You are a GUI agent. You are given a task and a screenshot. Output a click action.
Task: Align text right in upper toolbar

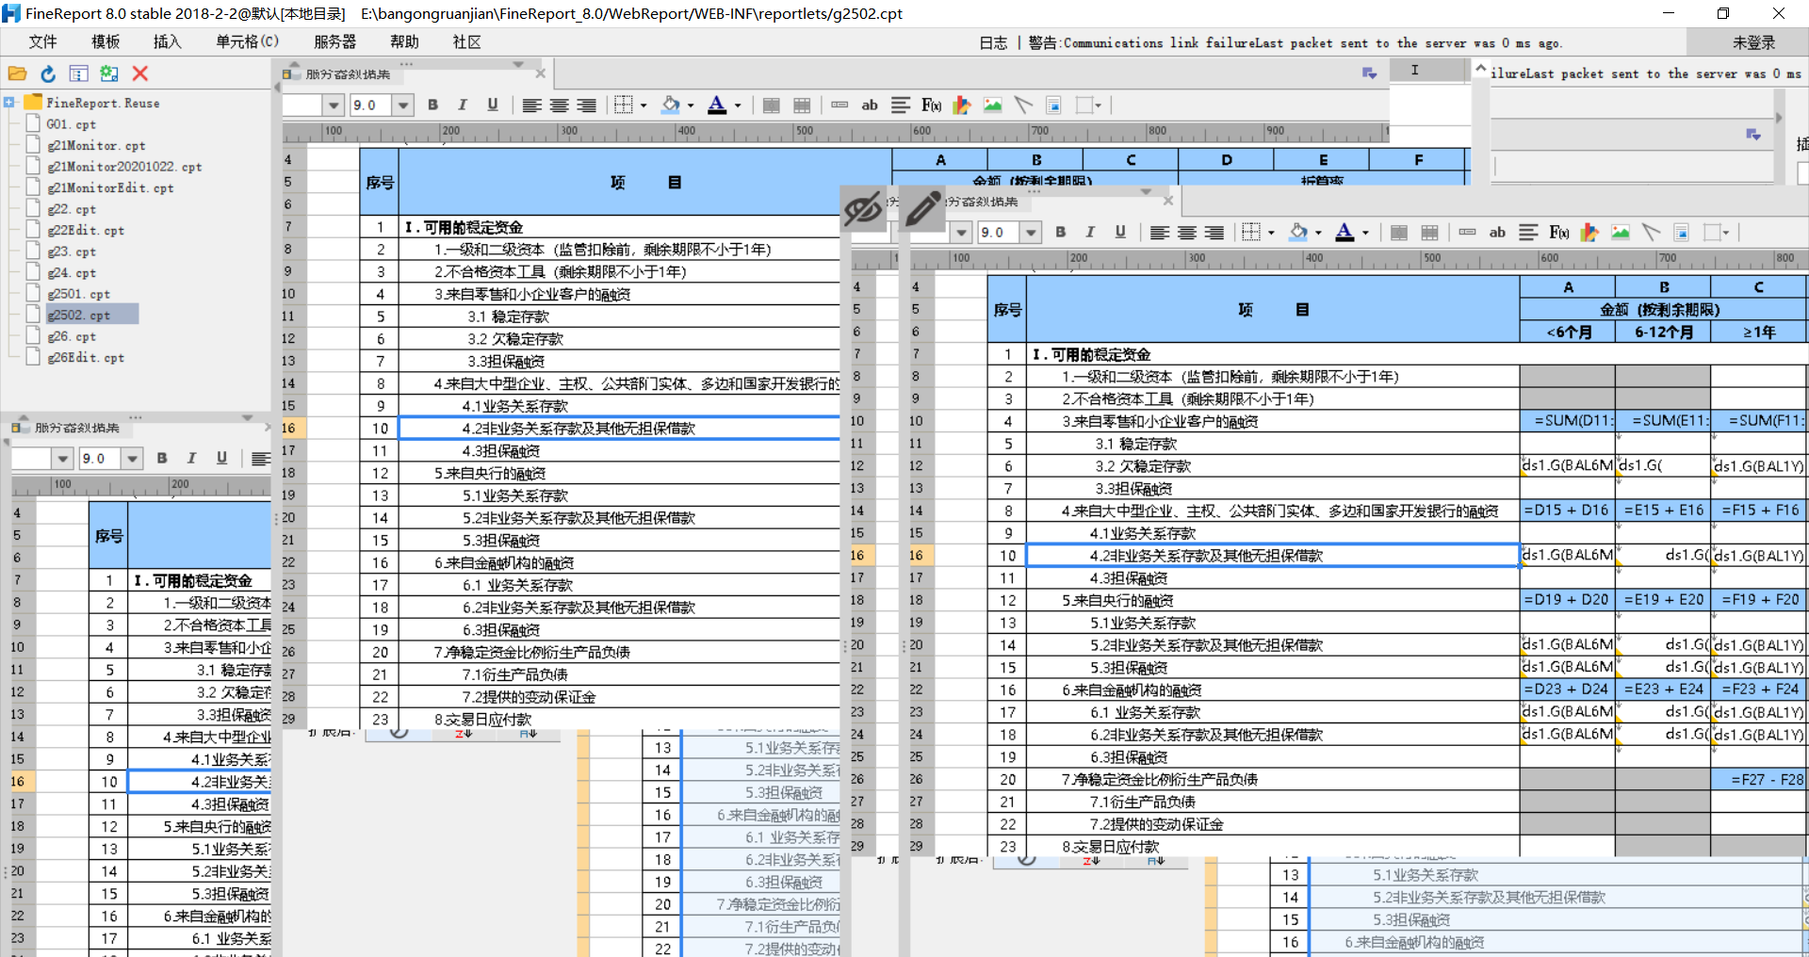click(x=587, y=105)
